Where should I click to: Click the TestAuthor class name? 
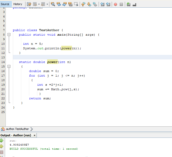point(49,30)
